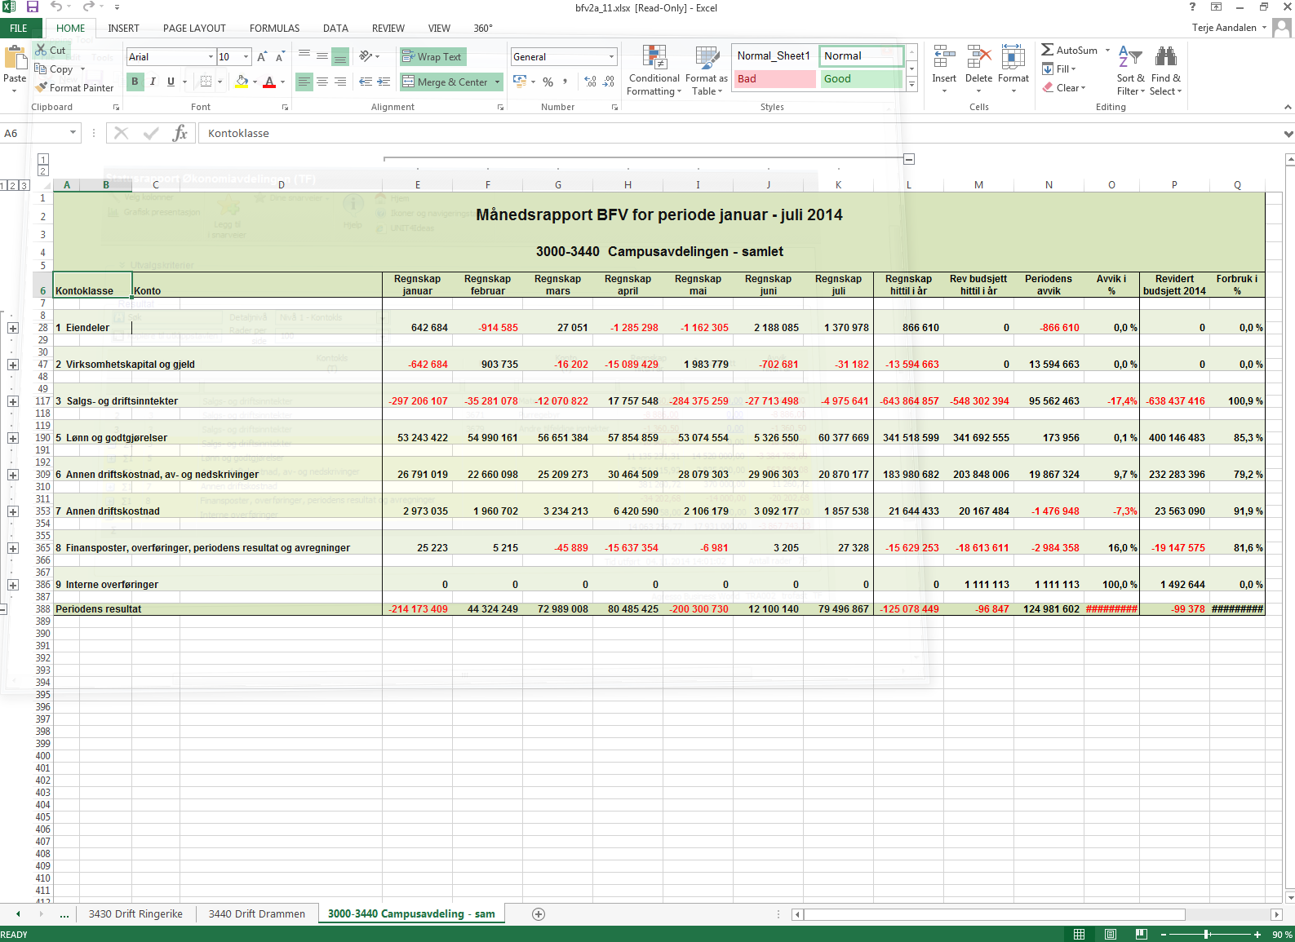Open the font name Arial dropdown
Screen dimensions: 1295x942
(211, 57)
